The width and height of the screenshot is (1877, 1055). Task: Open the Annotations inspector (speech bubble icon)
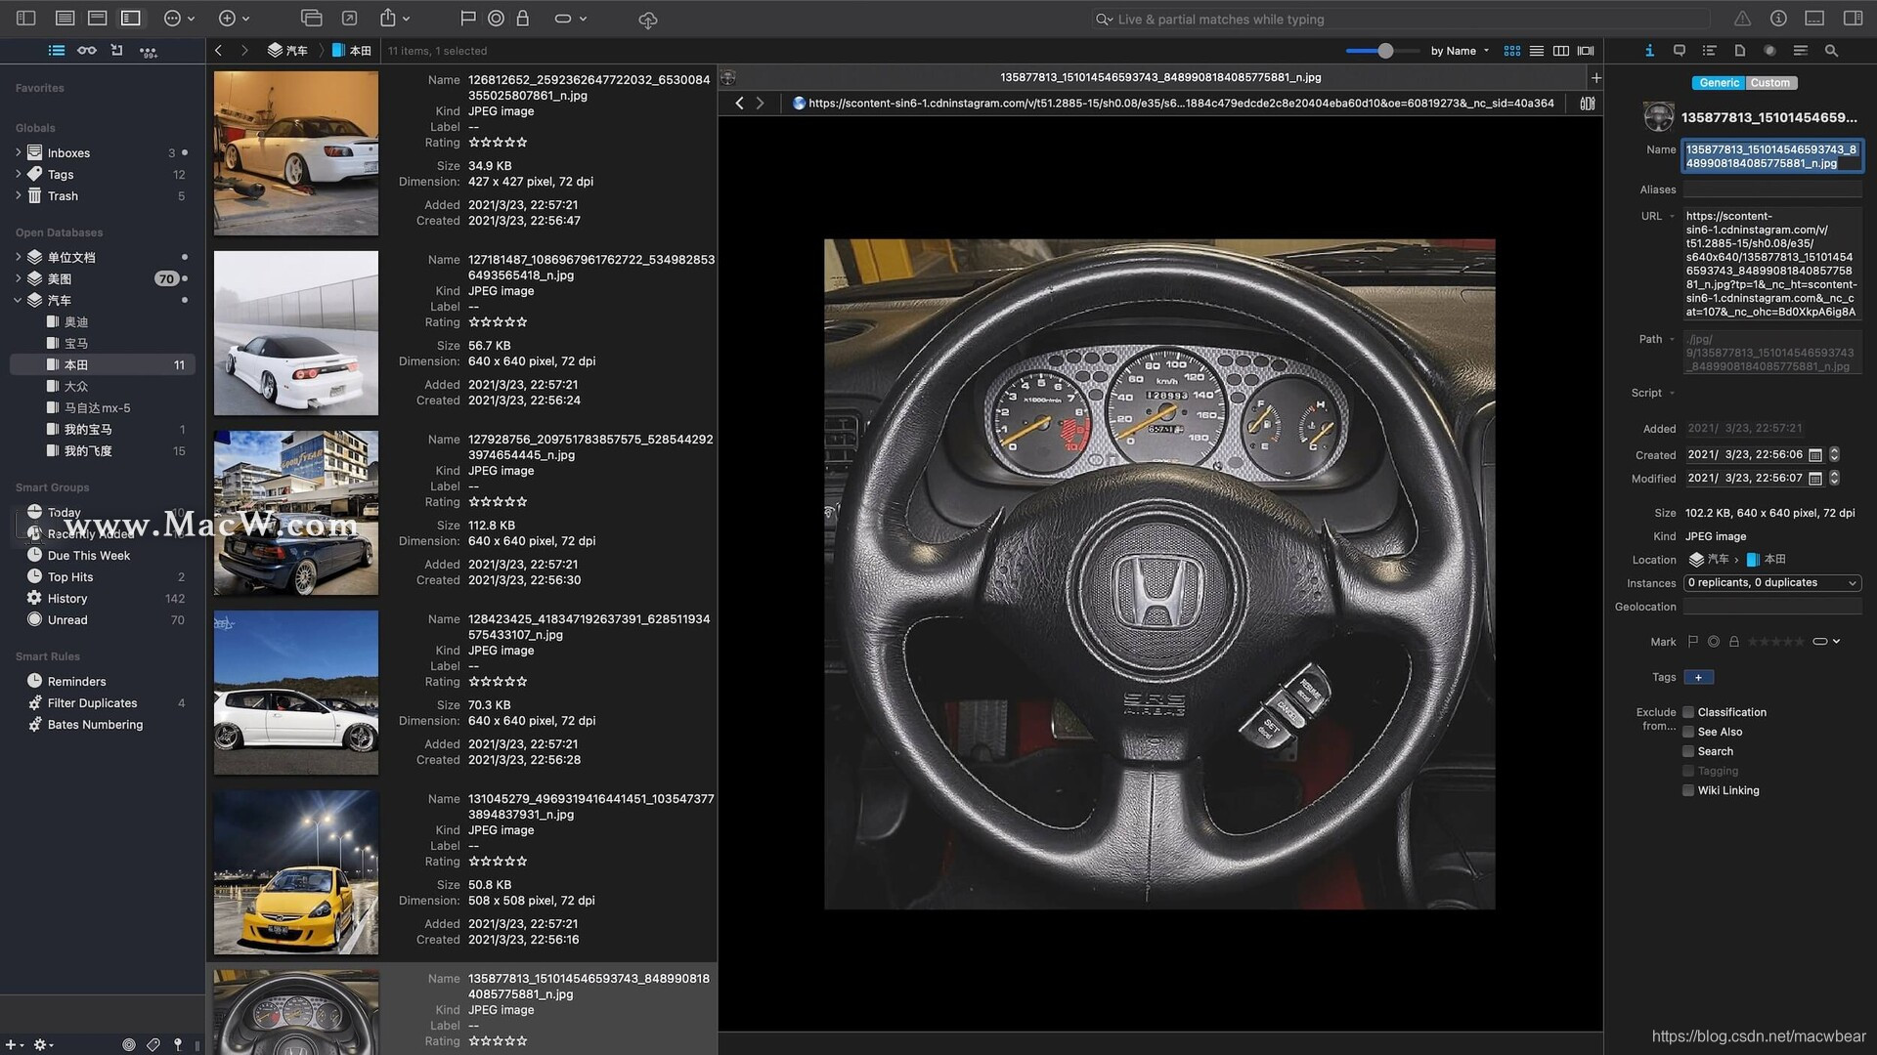click(x=1680, y=51)
